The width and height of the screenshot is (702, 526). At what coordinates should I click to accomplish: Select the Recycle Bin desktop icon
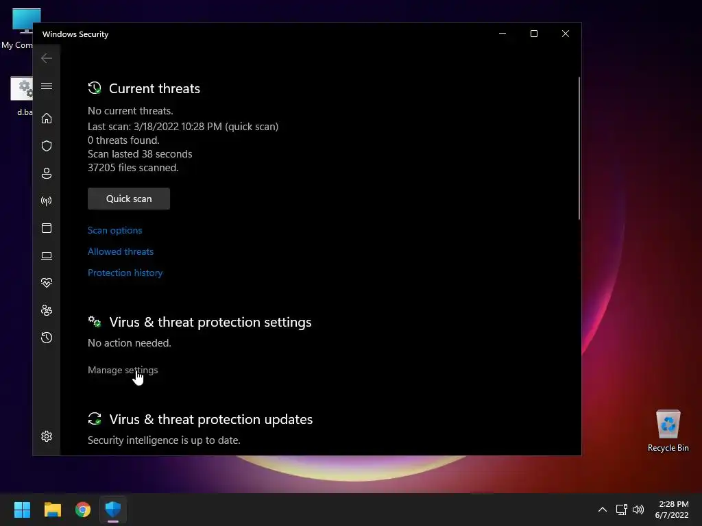click(x=668, y=431)
